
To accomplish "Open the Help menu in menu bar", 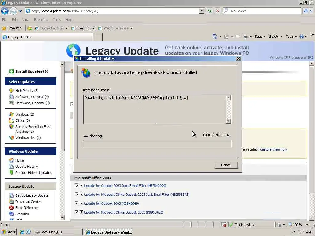I will tap(69, 20).
